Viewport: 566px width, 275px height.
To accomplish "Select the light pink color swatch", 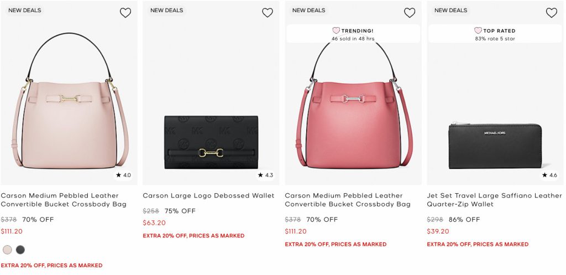I will [7, 250].
